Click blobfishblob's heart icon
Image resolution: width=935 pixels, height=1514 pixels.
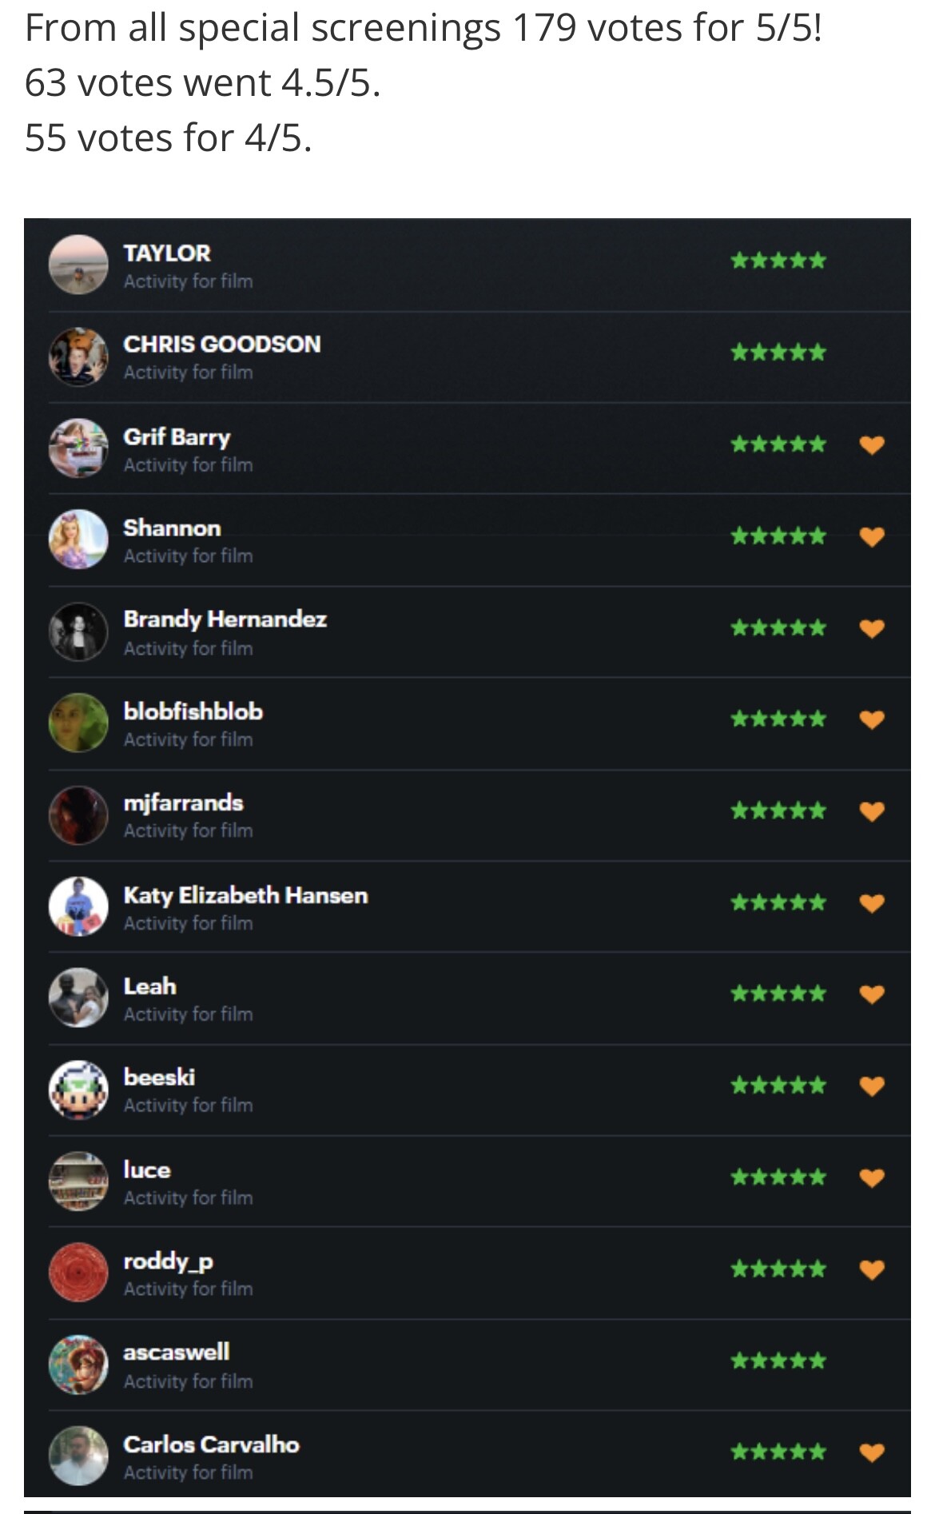coord(872,719)
